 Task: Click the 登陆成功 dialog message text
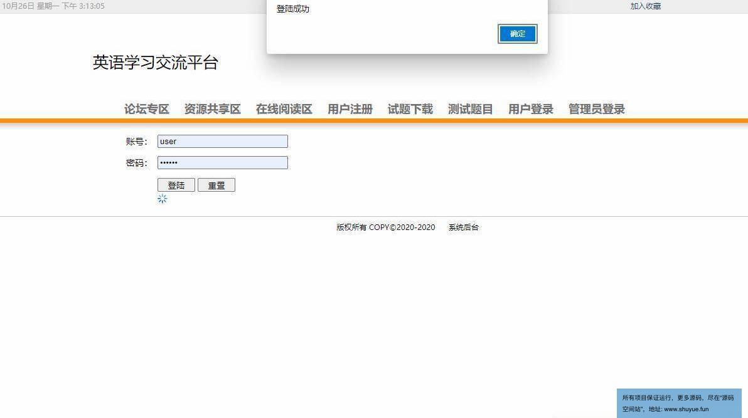click(x=293, y=9)
